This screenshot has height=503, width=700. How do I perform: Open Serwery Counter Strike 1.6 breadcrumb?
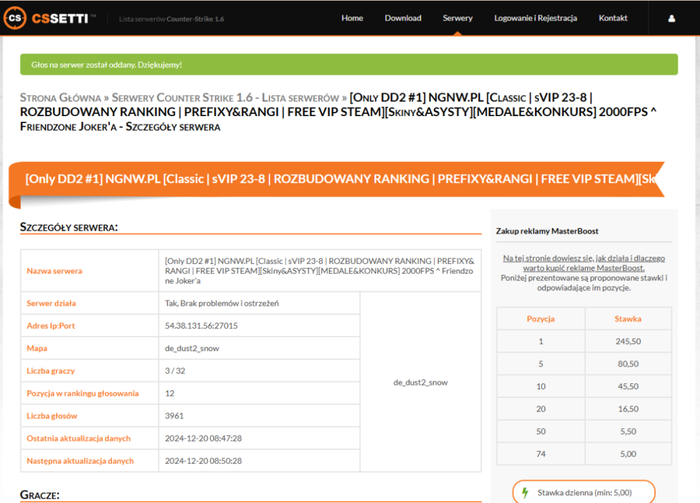tap(225, 98)
